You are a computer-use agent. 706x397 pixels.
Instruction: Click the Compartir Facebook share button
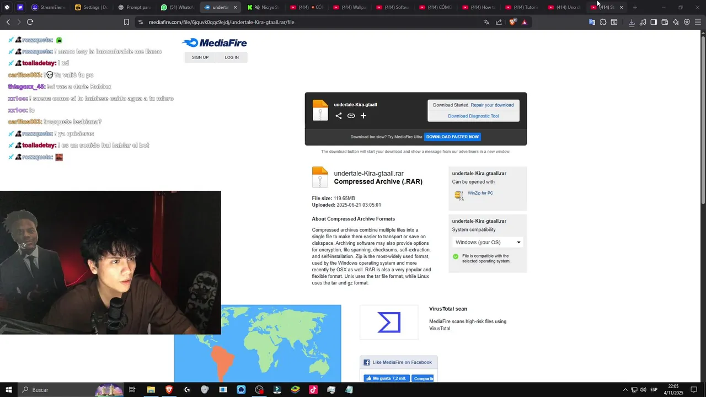(x=423, y=378)
